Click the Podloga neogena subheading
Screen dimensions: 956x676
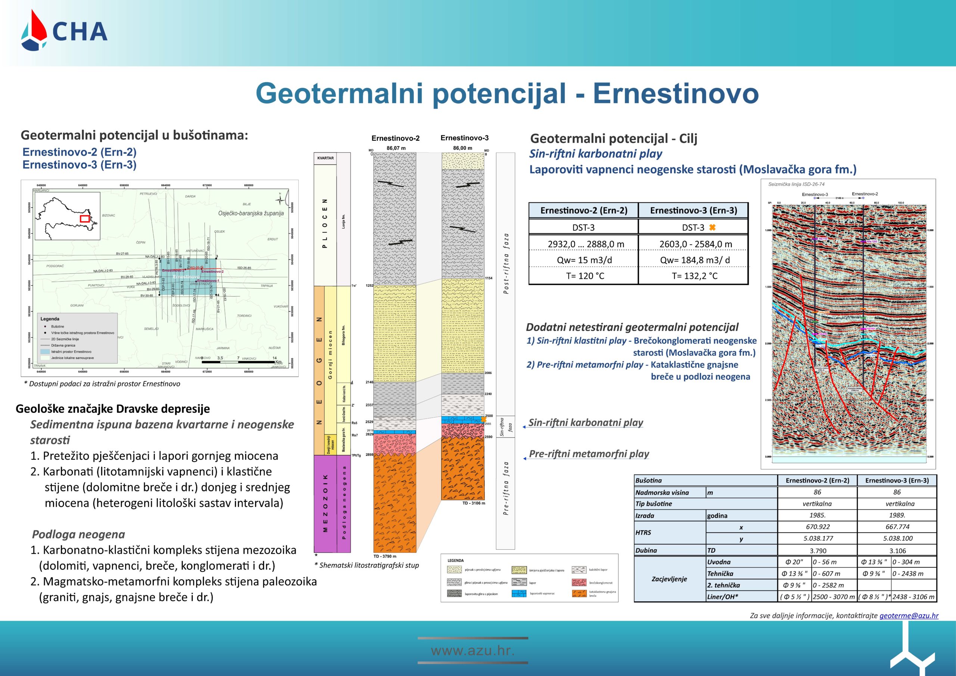coord(79,534)
